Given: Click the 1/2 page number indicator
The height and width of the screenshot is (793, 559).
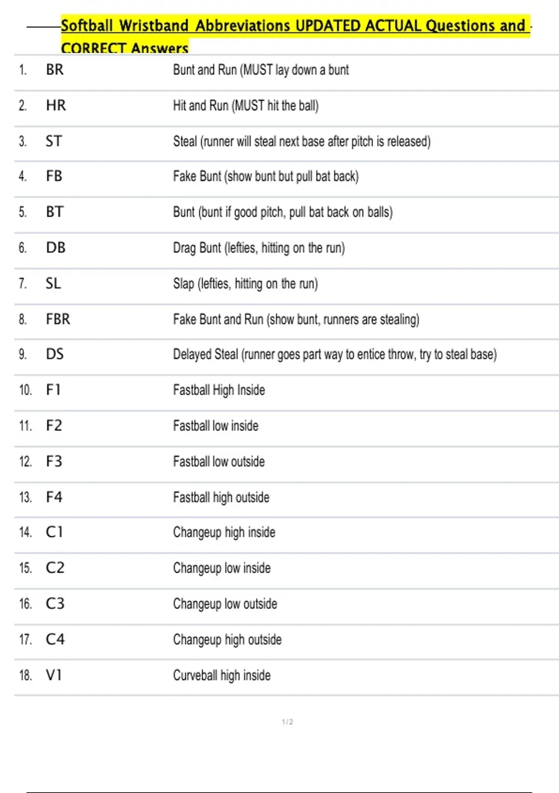Looking at the screenshot, I should tap(287, 722).
